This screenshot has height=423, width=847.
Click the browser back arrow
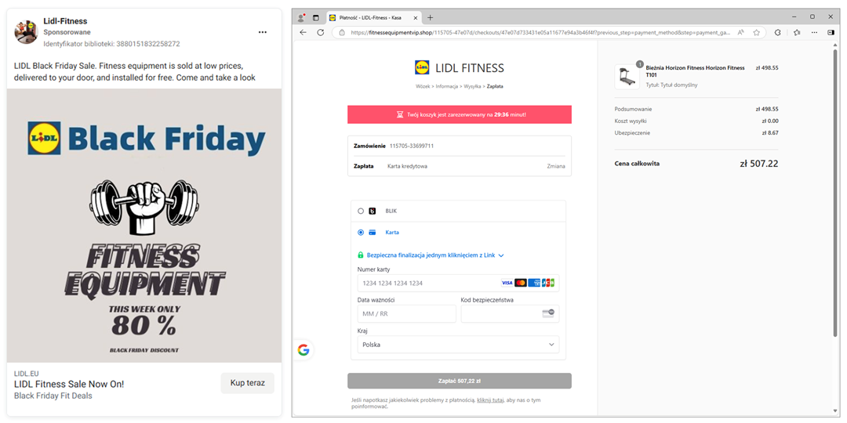click(x=304, y=32)
